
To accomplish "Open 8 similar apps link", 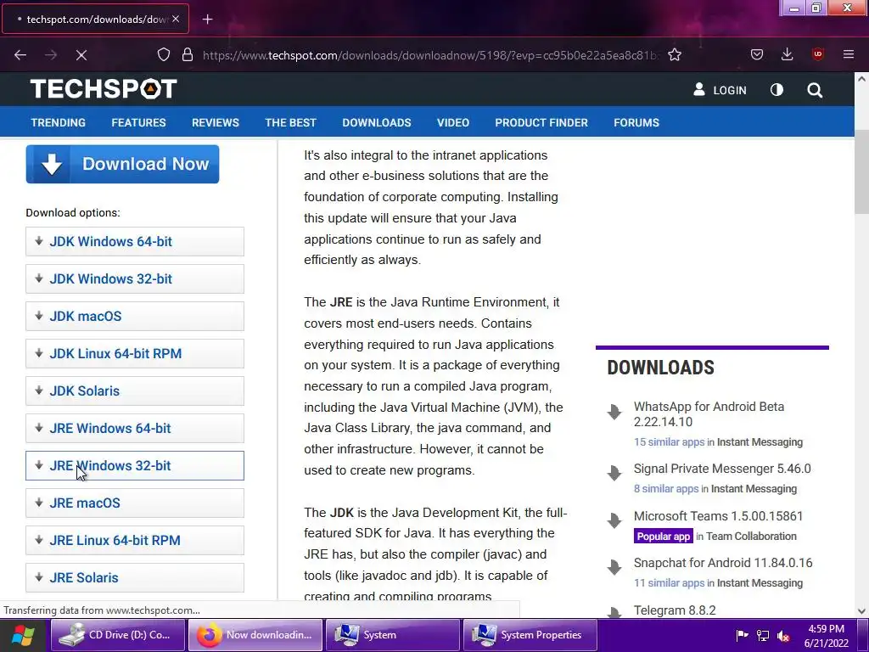I will (x=666, y=488).
